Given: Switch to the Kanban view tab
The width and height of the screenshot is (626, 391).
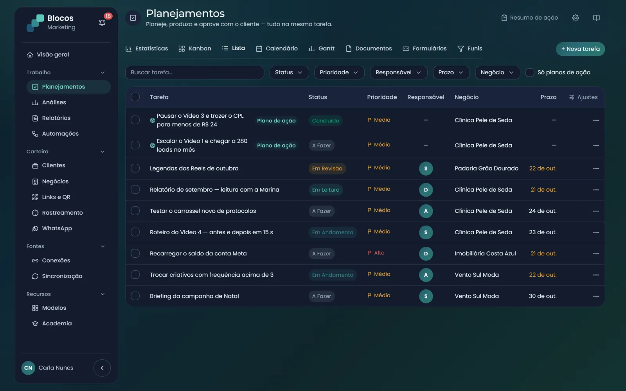Looking at the screenshot, I should point(195,48).
